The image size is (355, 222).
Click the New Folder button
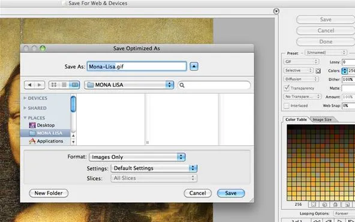point(49,193)
